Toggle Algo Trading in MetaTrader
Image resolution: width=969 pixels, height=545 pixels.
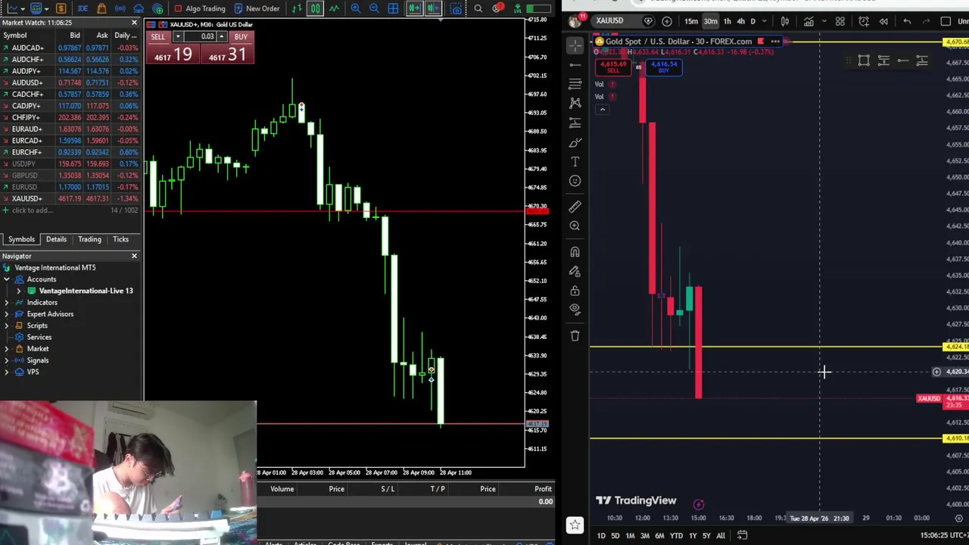[x=199, y=8]
